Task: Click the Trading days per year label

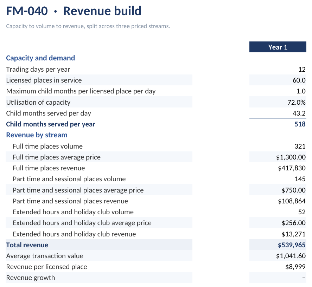Action: [x=38, y=69]
